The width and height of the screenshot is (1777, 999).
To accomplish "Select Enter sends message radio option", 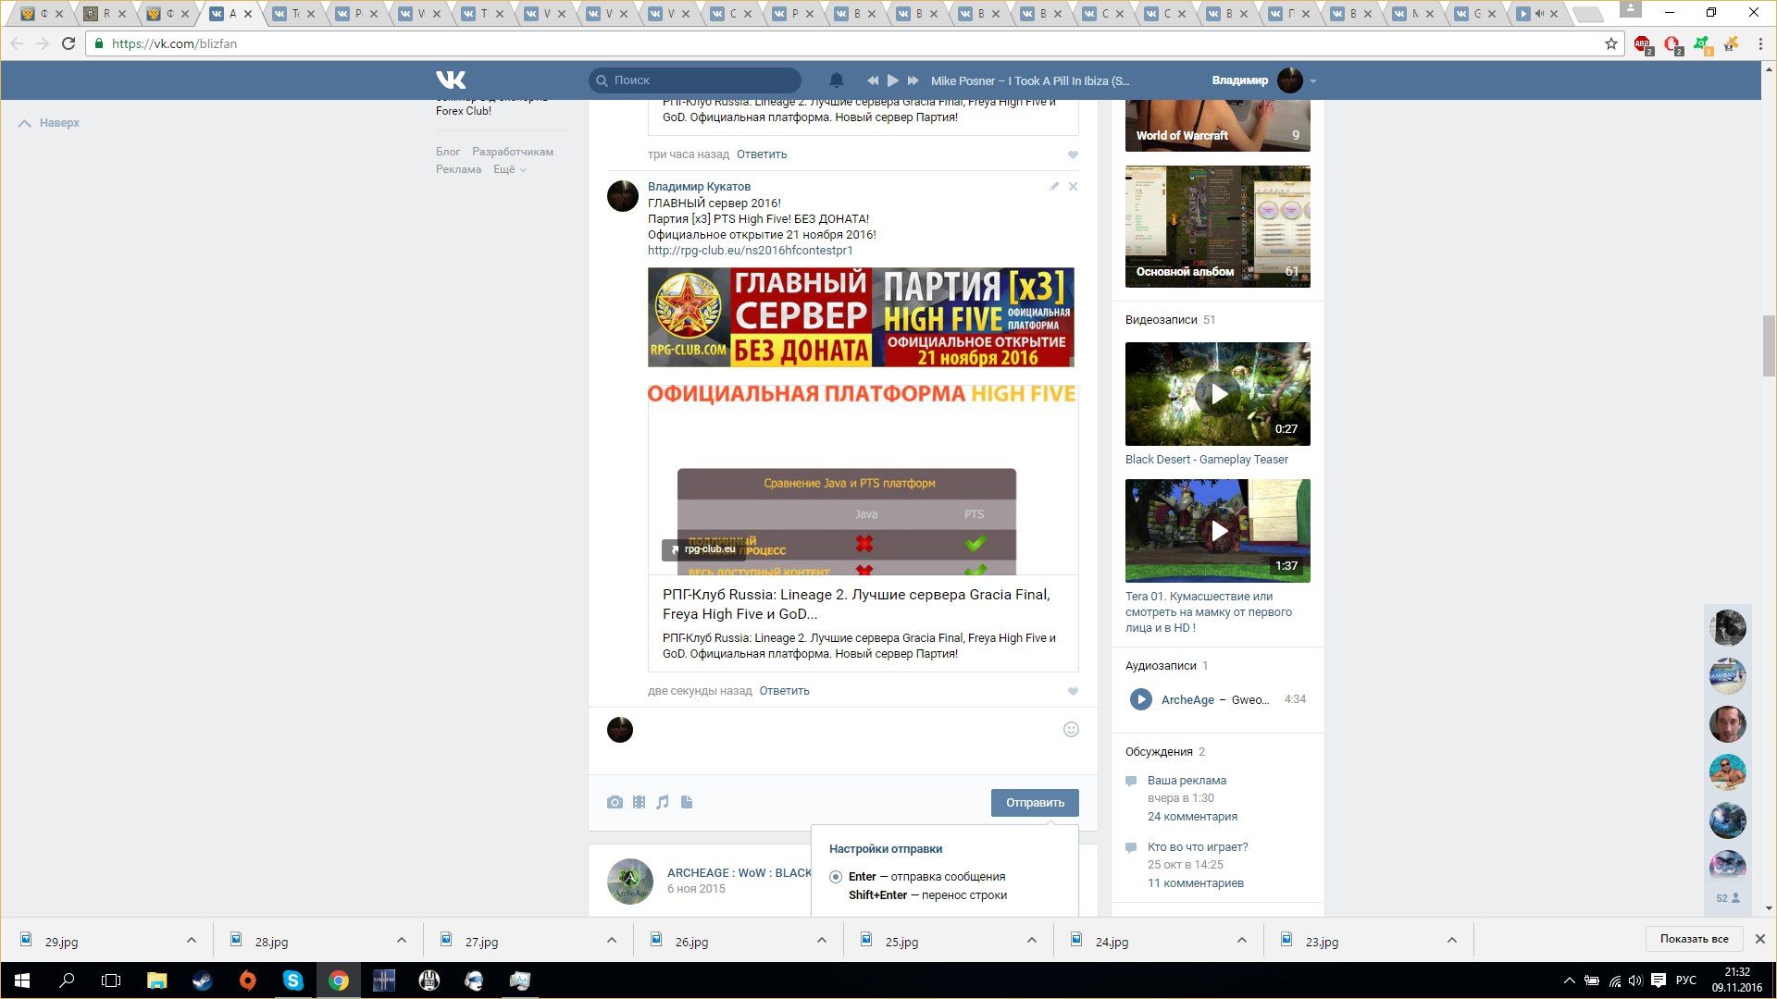I will coord(836,877).
